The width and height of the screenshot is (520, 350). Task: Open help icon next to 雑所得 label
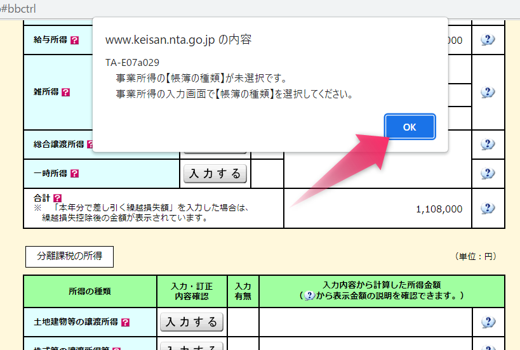pos(66,93)
